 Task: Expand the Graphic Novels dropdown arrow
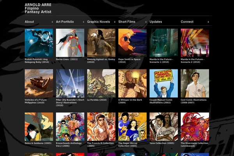[115, 22]
